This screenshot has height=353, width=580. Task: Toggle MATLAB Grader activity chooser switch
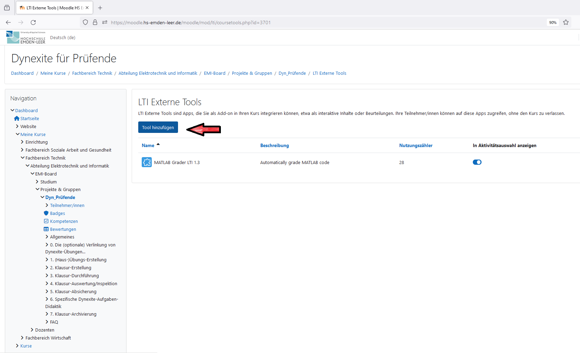tap(477, 162)
